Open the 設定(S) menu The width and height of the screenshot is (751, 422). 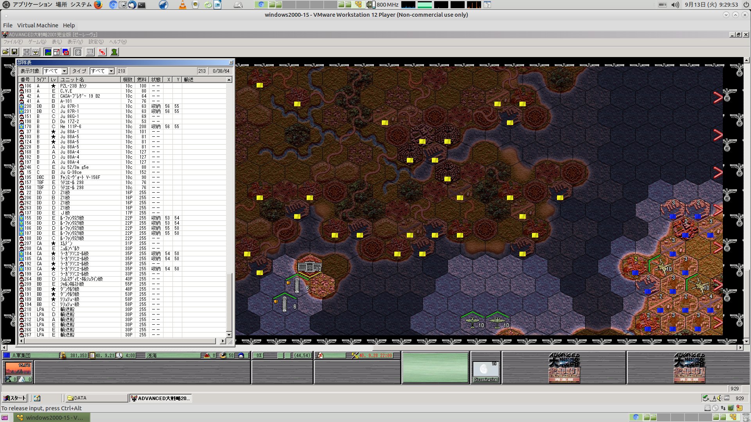(x=96, y=42)
